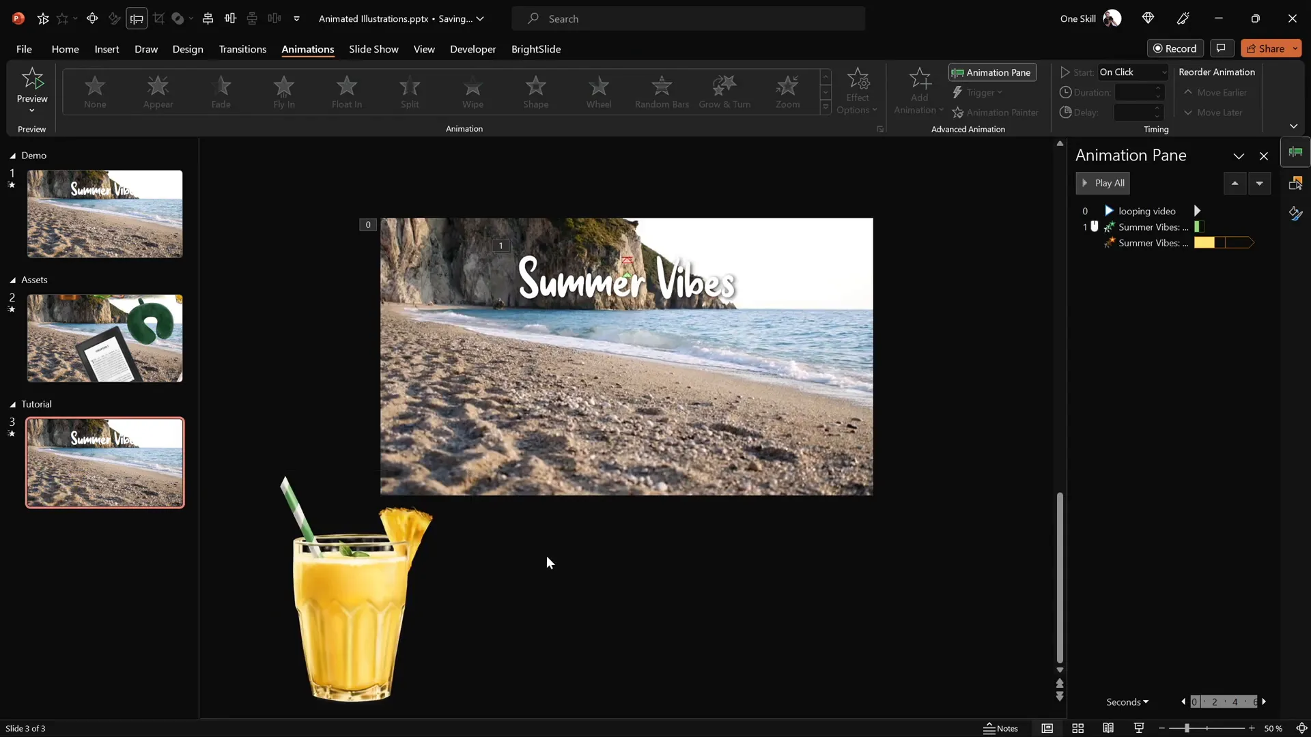This screenshot has height=737, width=1311.
Task: Open the BrightSlide menu tab
Action: pos(537,49)
